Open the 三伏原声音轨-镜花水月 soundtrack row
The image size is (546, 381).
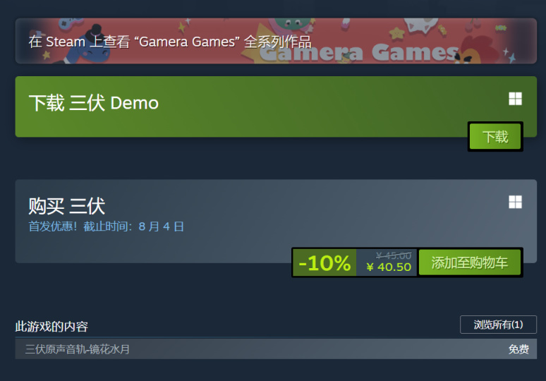coord(276,349)
